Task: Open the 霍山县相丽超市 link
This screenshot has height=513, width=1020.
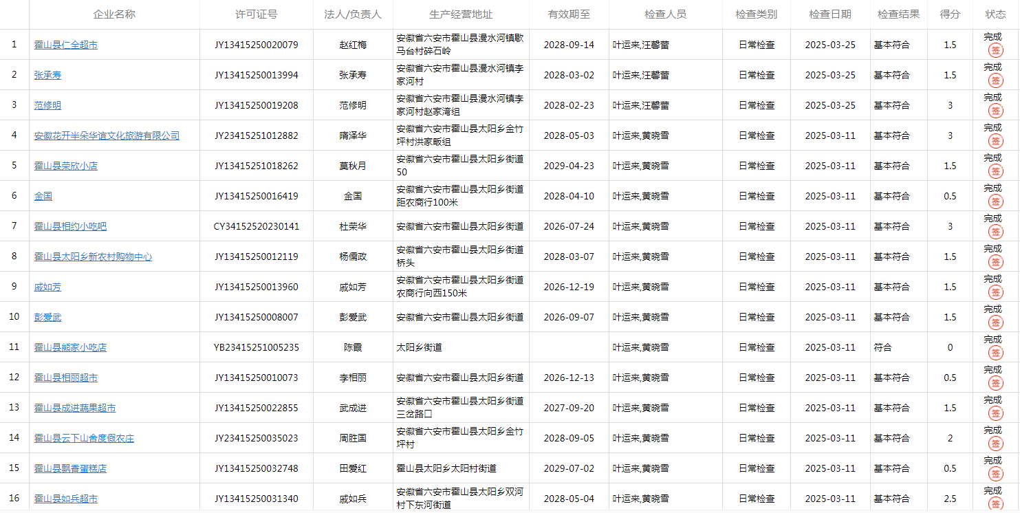Action: click(x=66, y=378)
